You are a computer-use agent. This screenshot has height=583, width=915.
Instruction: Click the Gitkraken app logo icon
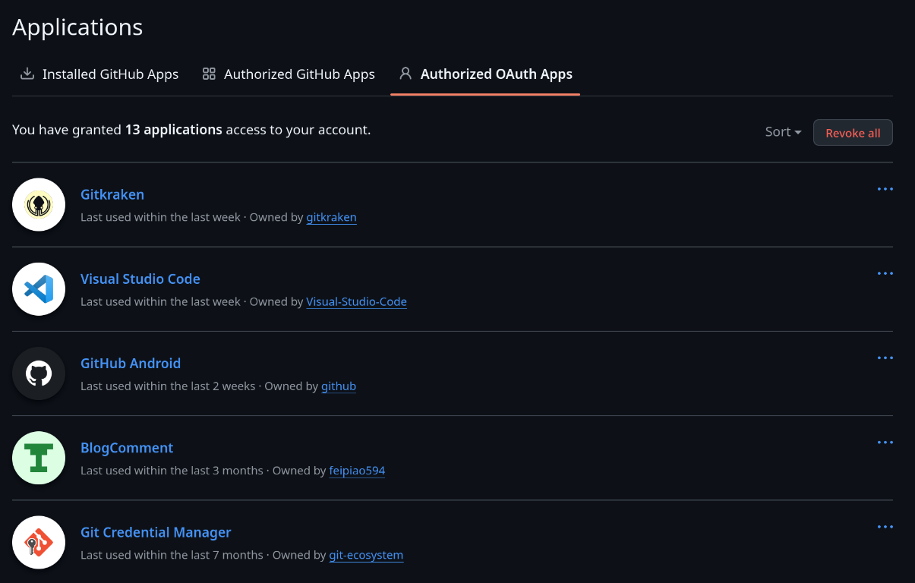pos(39,205)
